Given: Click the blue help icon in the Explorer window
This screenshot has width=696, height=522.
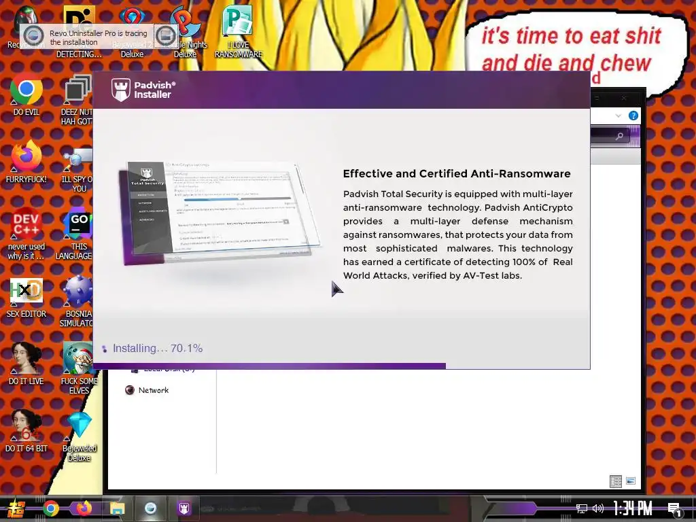Looking at the screenshot, I should click(633, 116).
